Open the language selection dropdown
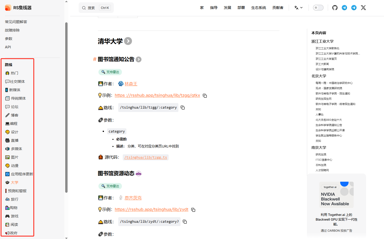 coord(298,8)
